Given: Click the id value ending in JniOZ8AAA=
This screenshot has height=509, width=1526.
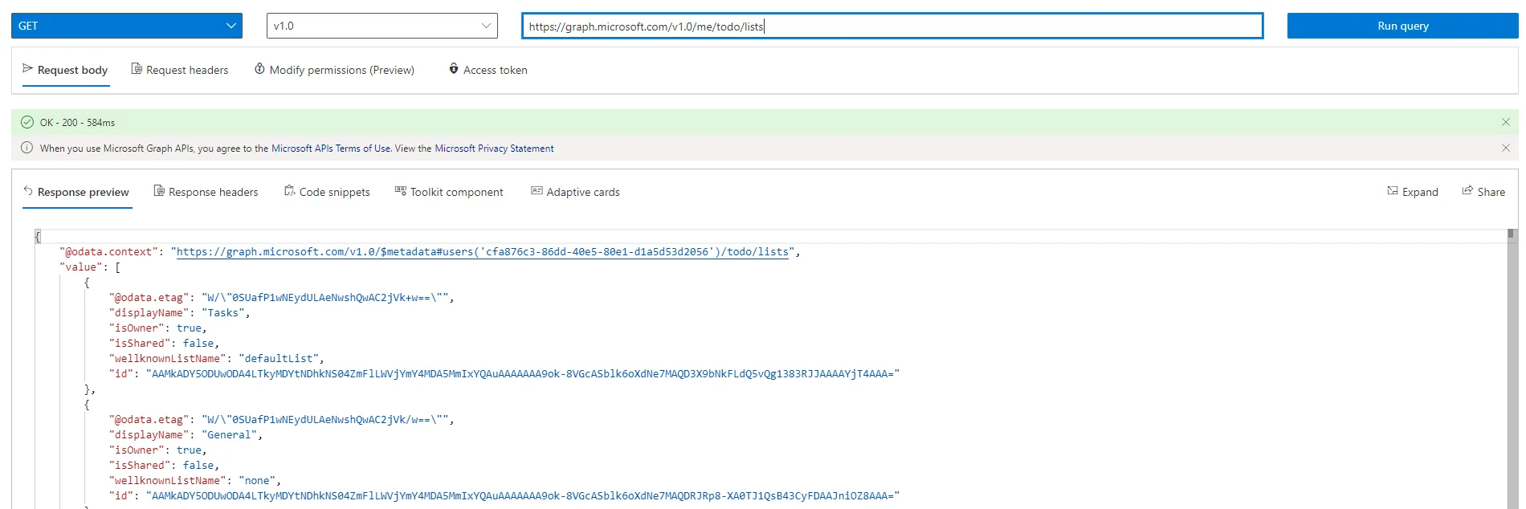Looking at the screenshot, I should point(523,496).
